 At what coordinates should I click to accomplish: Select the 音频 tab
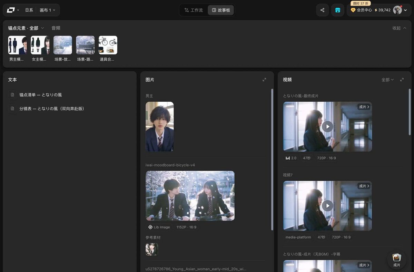56,28
